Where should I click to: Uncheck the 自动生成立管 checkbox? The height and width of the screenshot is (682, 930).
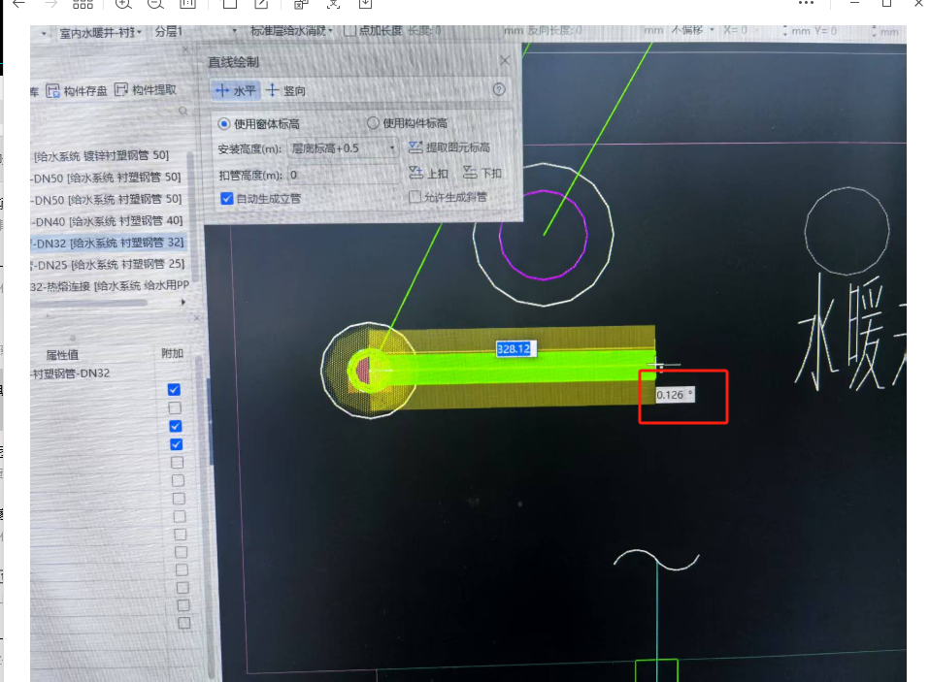[x=227, y=199]
